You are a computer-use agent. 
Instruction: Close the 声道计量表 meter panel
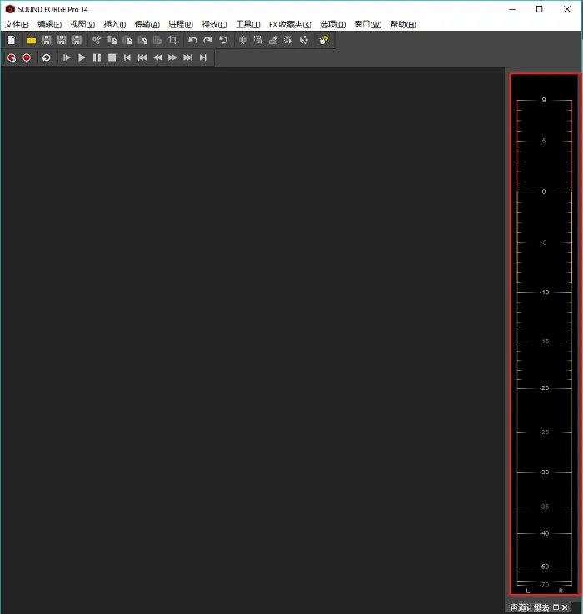[565, 608]
